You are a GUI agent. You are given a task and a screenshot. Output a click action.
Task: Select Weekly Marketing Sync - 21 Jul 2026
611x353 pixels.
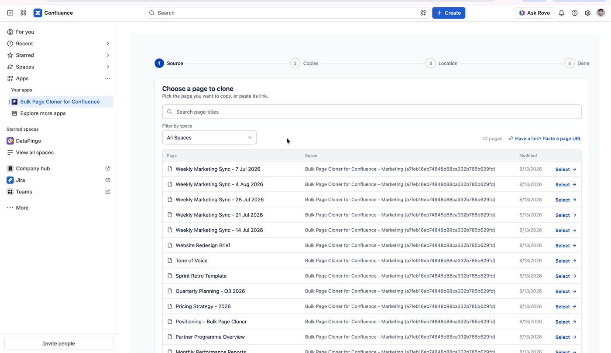tap(566, 215)
